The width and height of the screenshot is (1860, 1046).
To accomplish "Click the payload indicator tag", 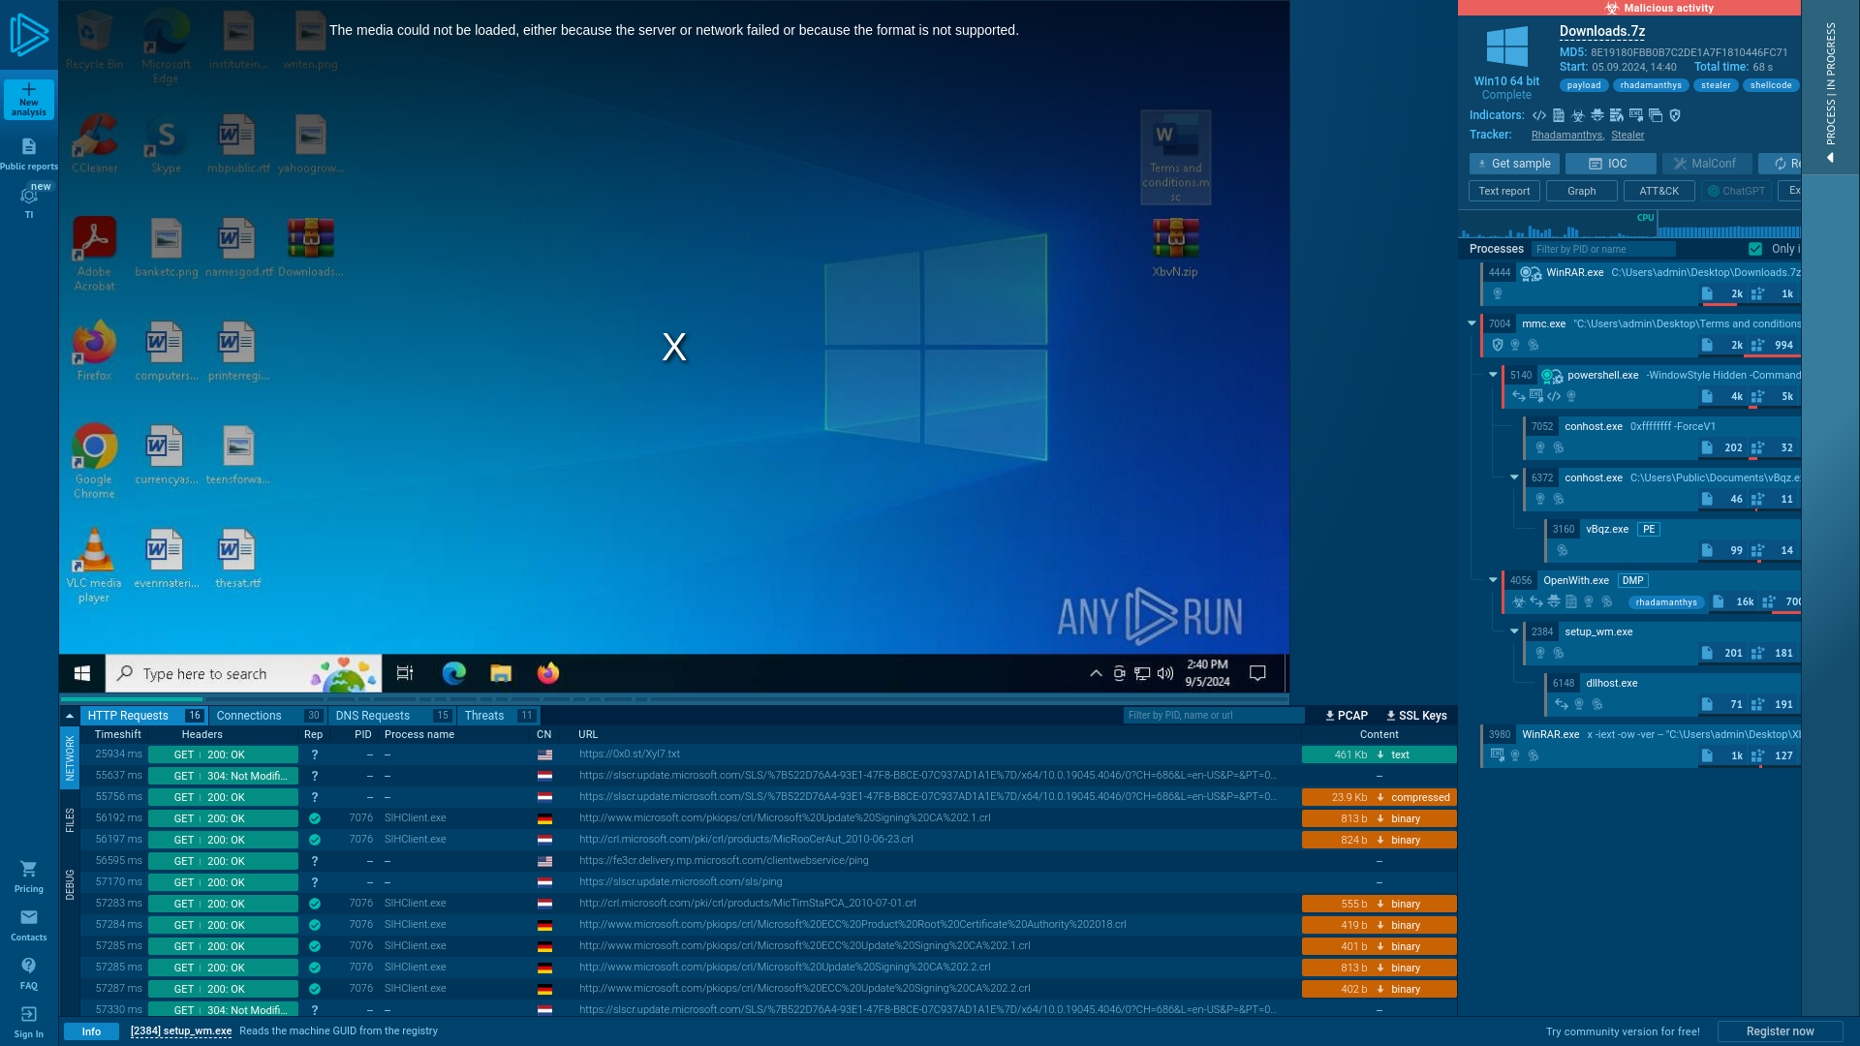I will (1583, 84).
